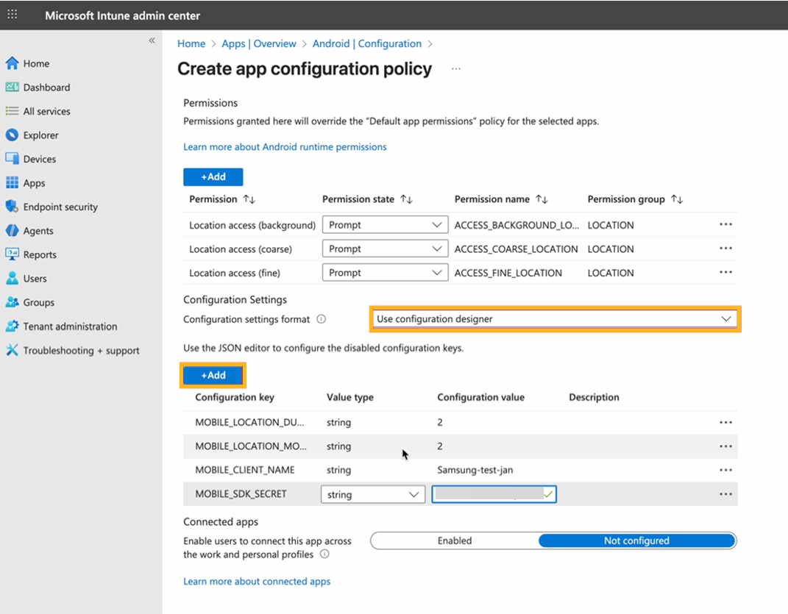The width and height of the screenshot is (788, 614).
Task: Expand Configuration settings format dropdown
Action: tap(555, 319)
